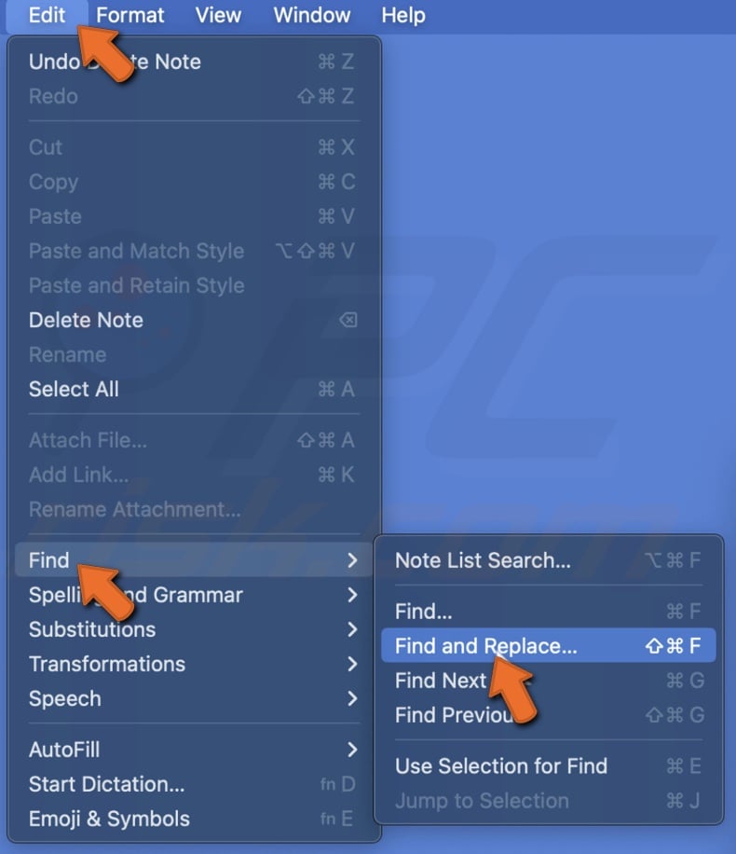Open the Window menu in the menu bar
Screen dimensions: 736x854
pyautogui.click(x=311, y=15)
